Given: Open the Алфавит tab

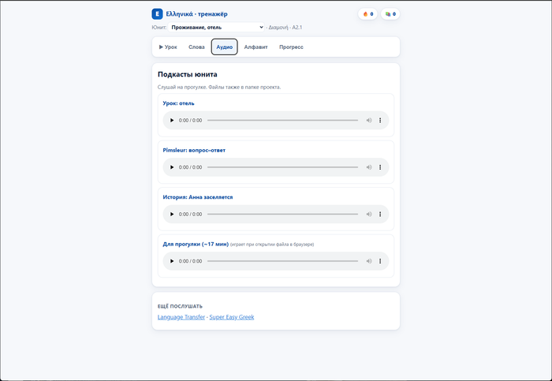Looking at the screenshot, I should [x=256, y=47].
